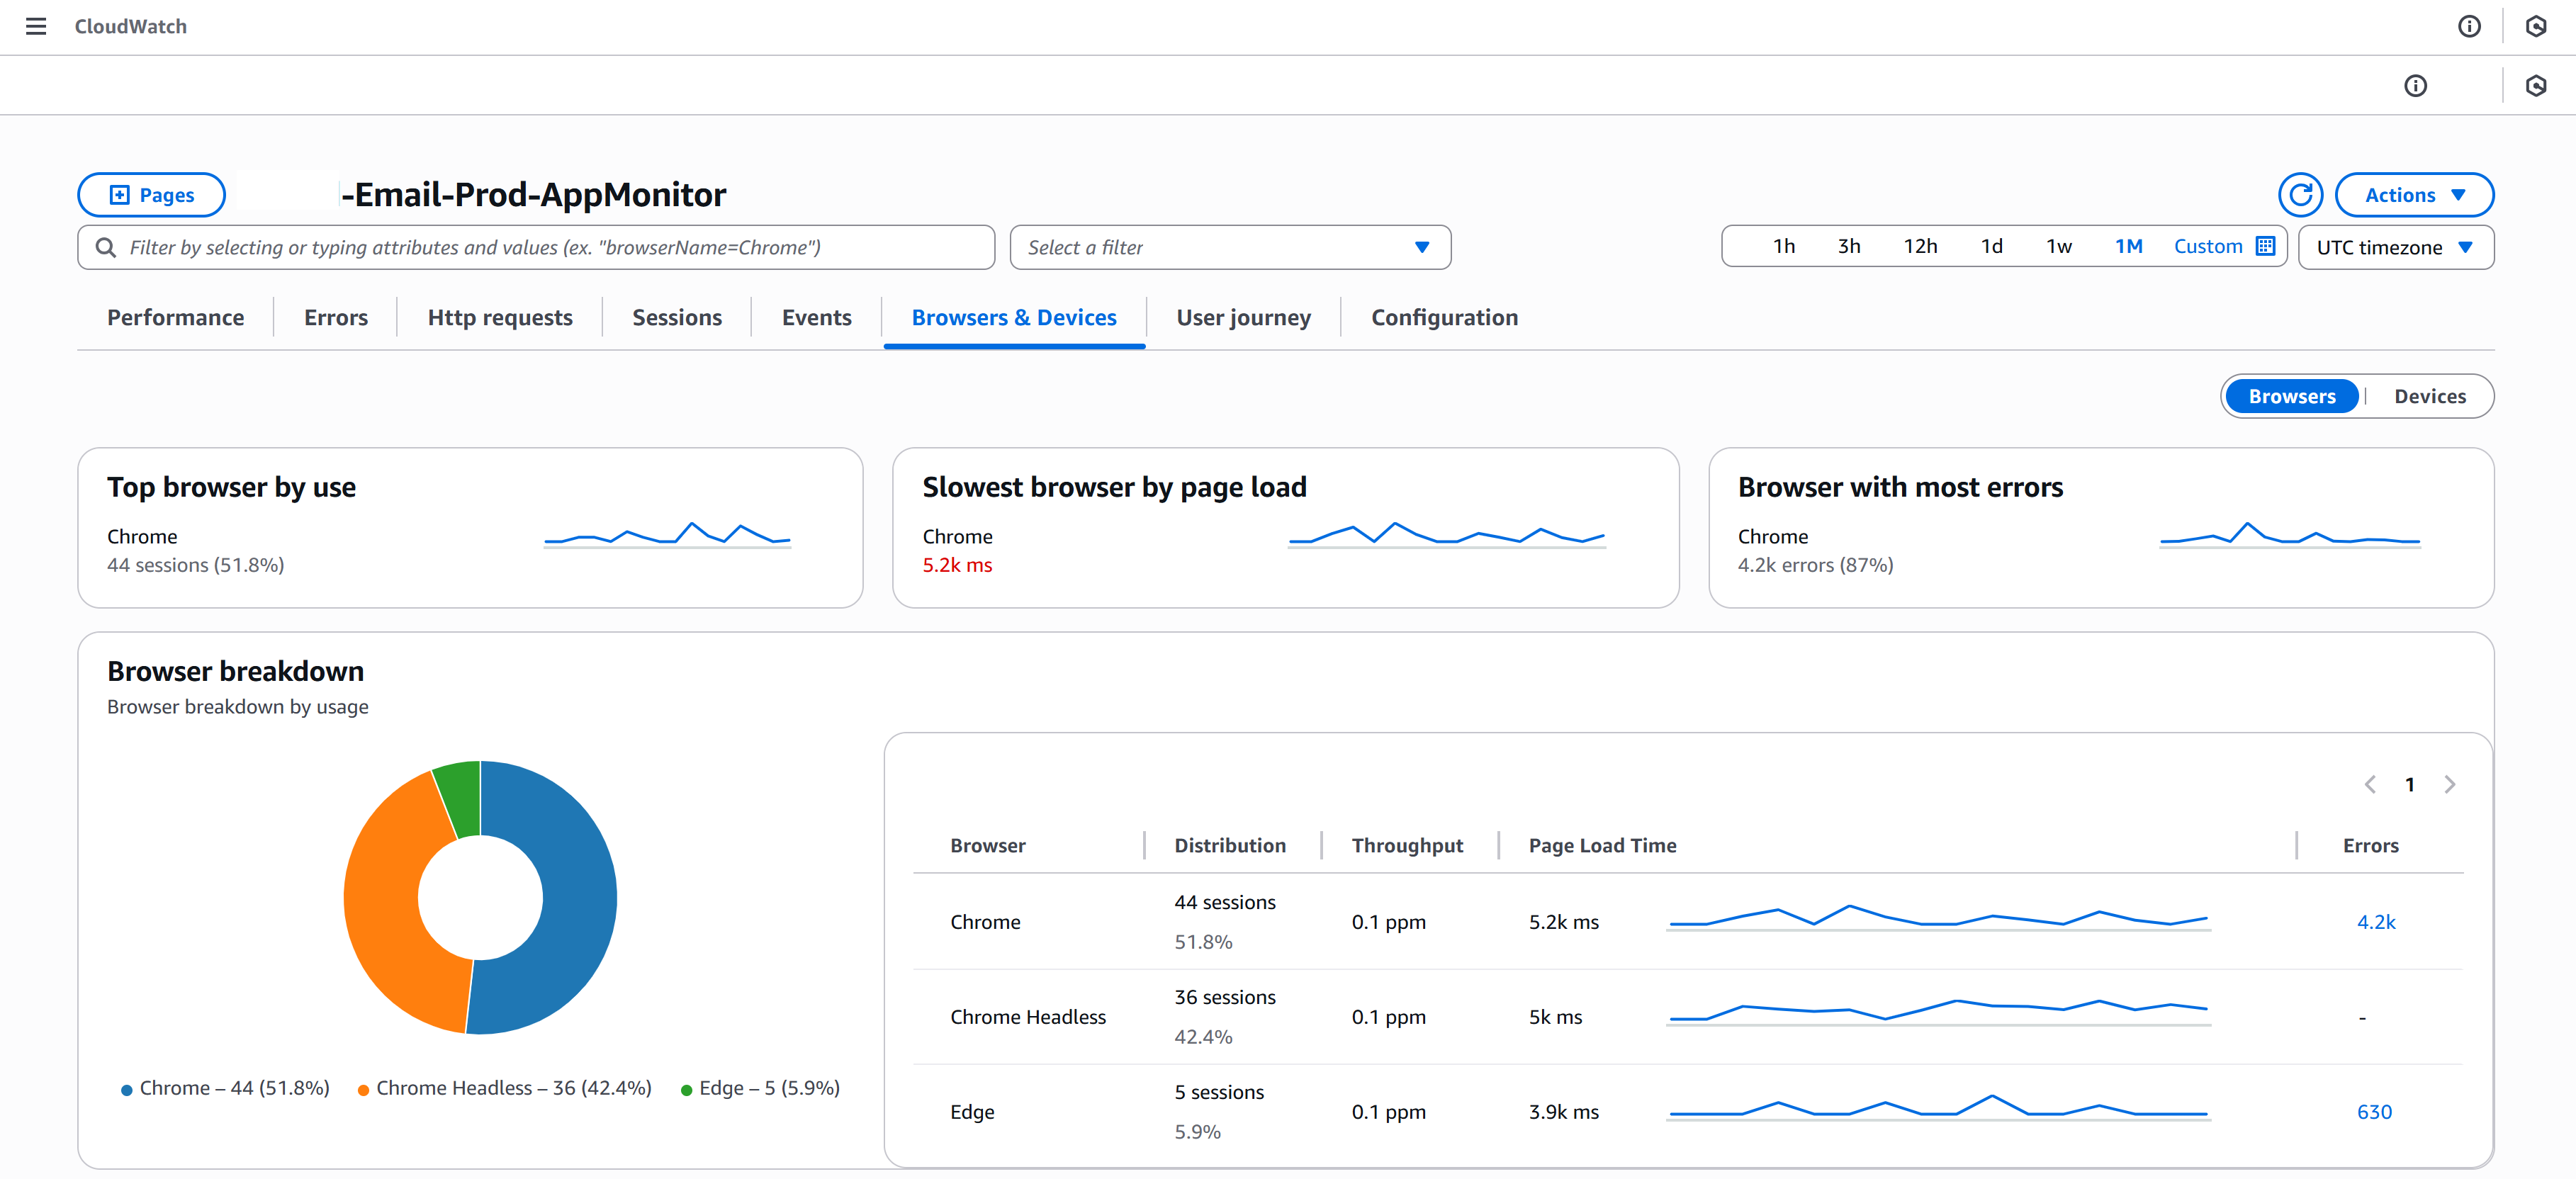Click the info icon in the top bar
The width and height of the screenshot is (2576, 1179).
click(2470, 27)
